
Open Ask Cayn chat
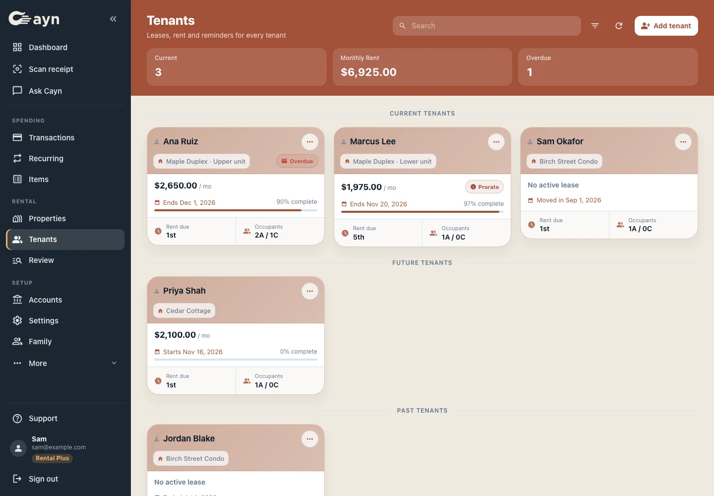click(65, 91)
